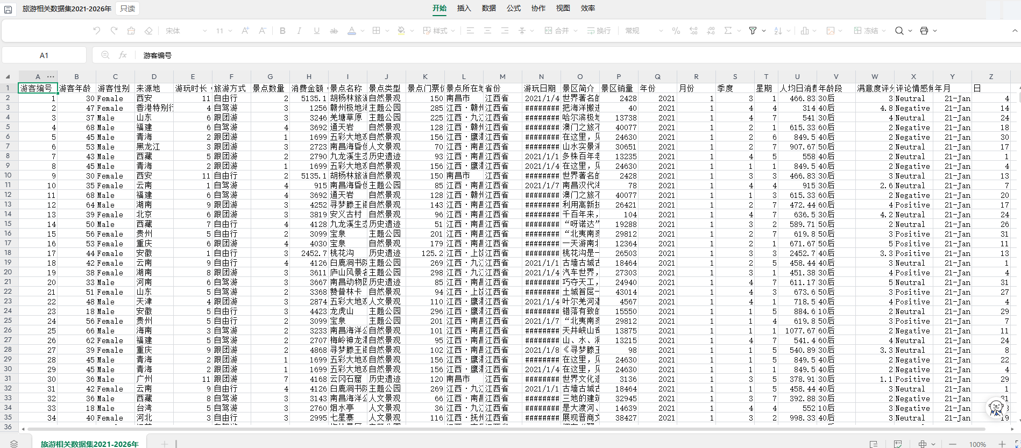
Task: Click the 只读 read-only badge
Action: pyautogui.click(x=127, y=9)
